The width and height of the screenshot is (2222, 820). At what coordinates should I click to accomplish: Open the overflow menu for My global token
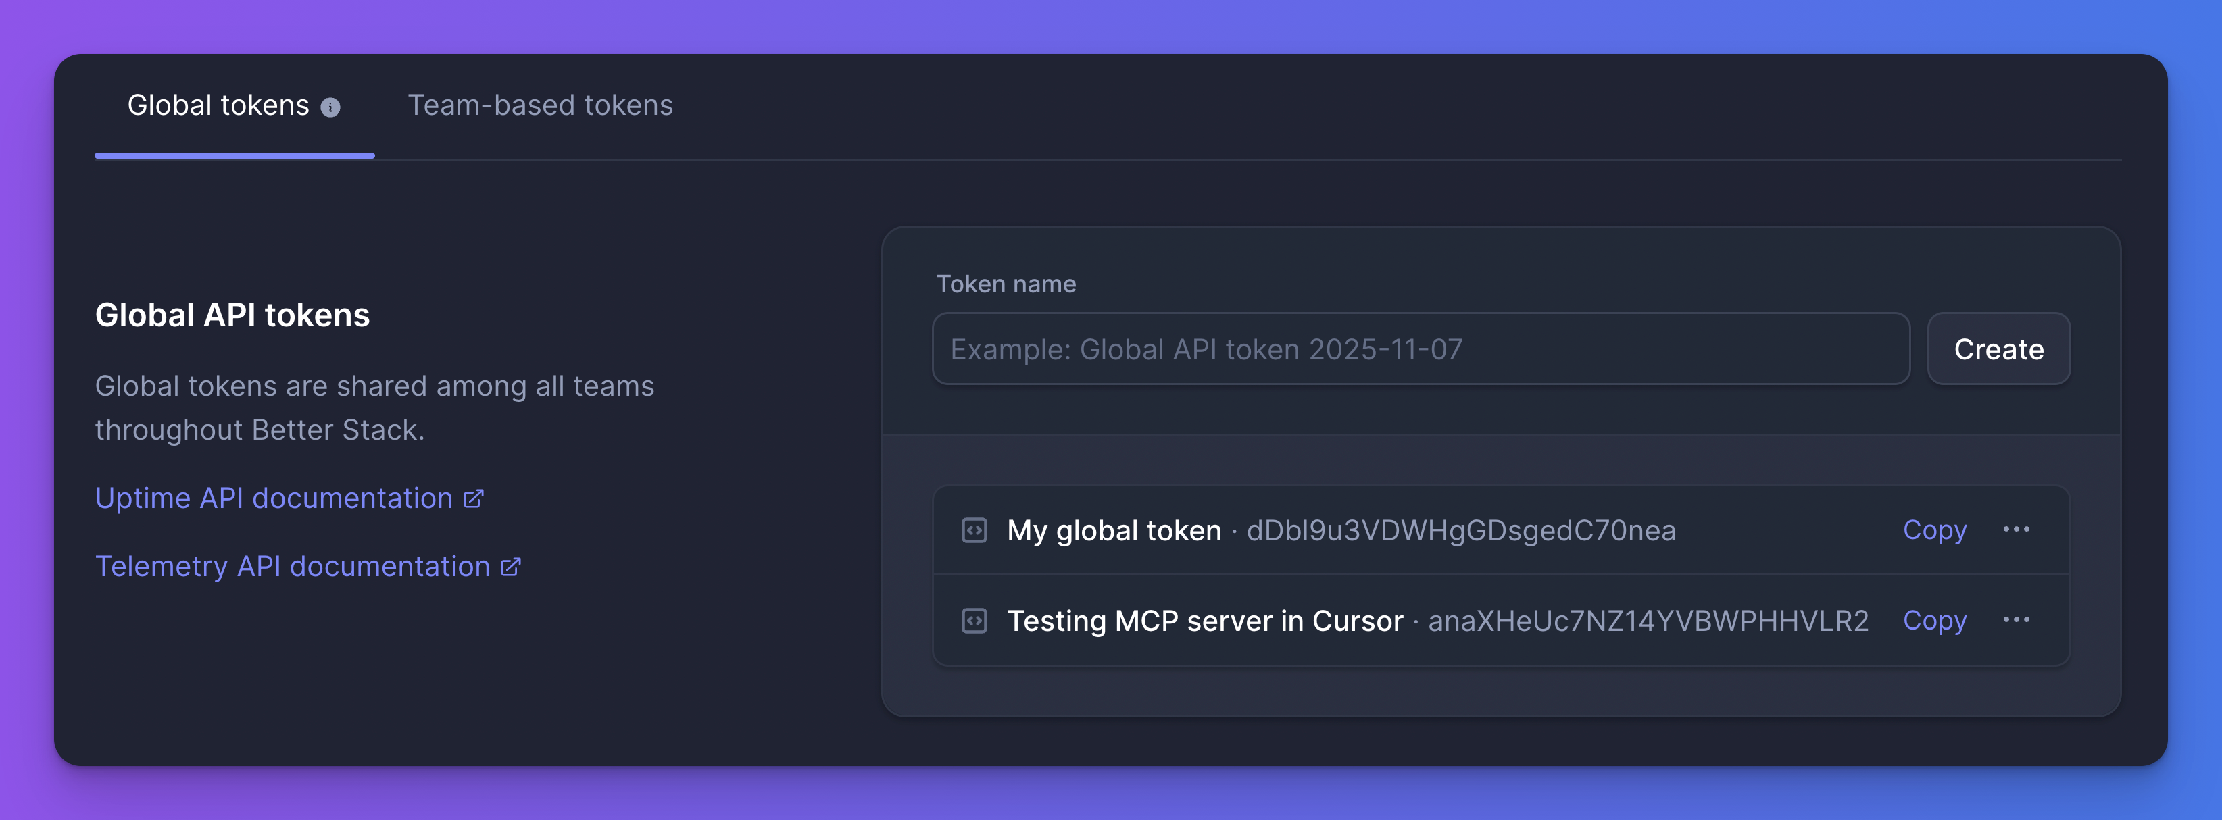pos(2017,530)
